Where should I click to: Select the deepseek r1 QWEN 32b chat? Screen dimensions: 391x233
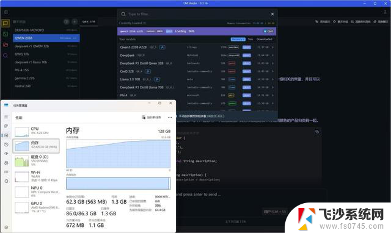46,46
